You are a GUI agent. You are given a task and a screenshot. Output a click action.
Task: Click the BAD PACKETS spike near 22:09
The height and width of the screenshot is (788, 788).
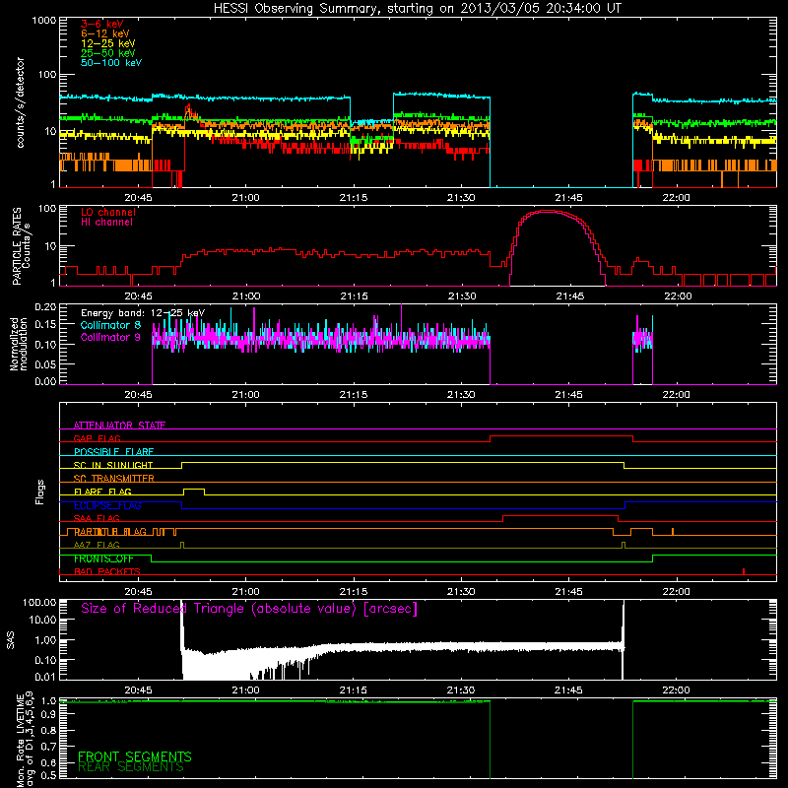click(744, 571)
